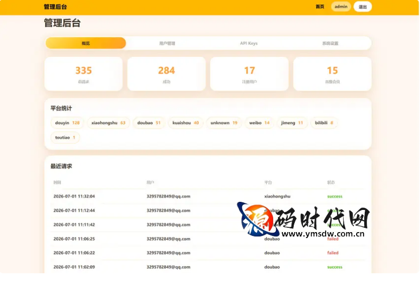Click the weibo 14 platform chip
Viewport: 420px width, 283px height.
tap(259, 123)
